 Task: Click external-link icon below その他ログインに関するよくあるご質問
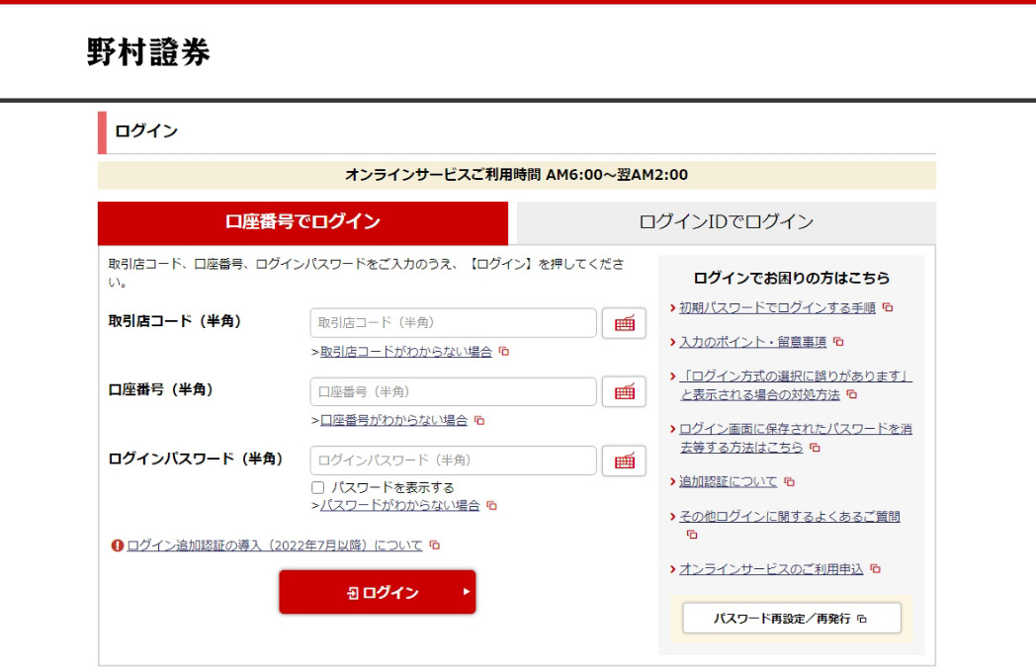click(x=692, y=534)
